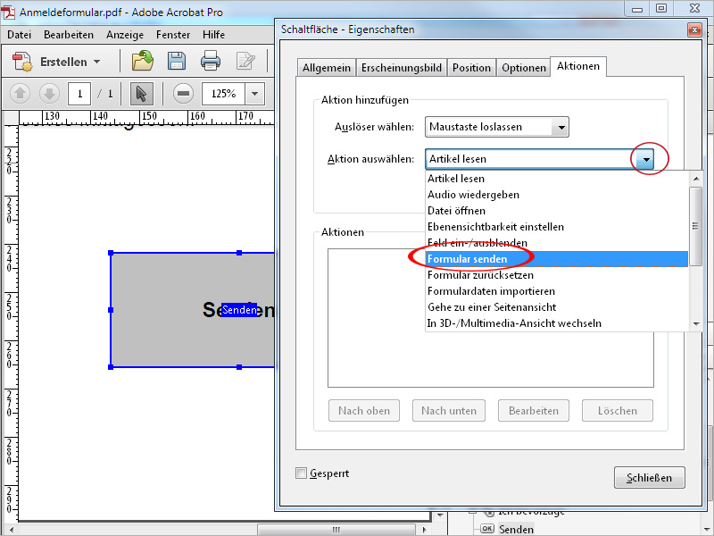The height and width of the screenshot is (536, 714).
Task: Zoom out with the minus icon
Action: click(183, 94)
